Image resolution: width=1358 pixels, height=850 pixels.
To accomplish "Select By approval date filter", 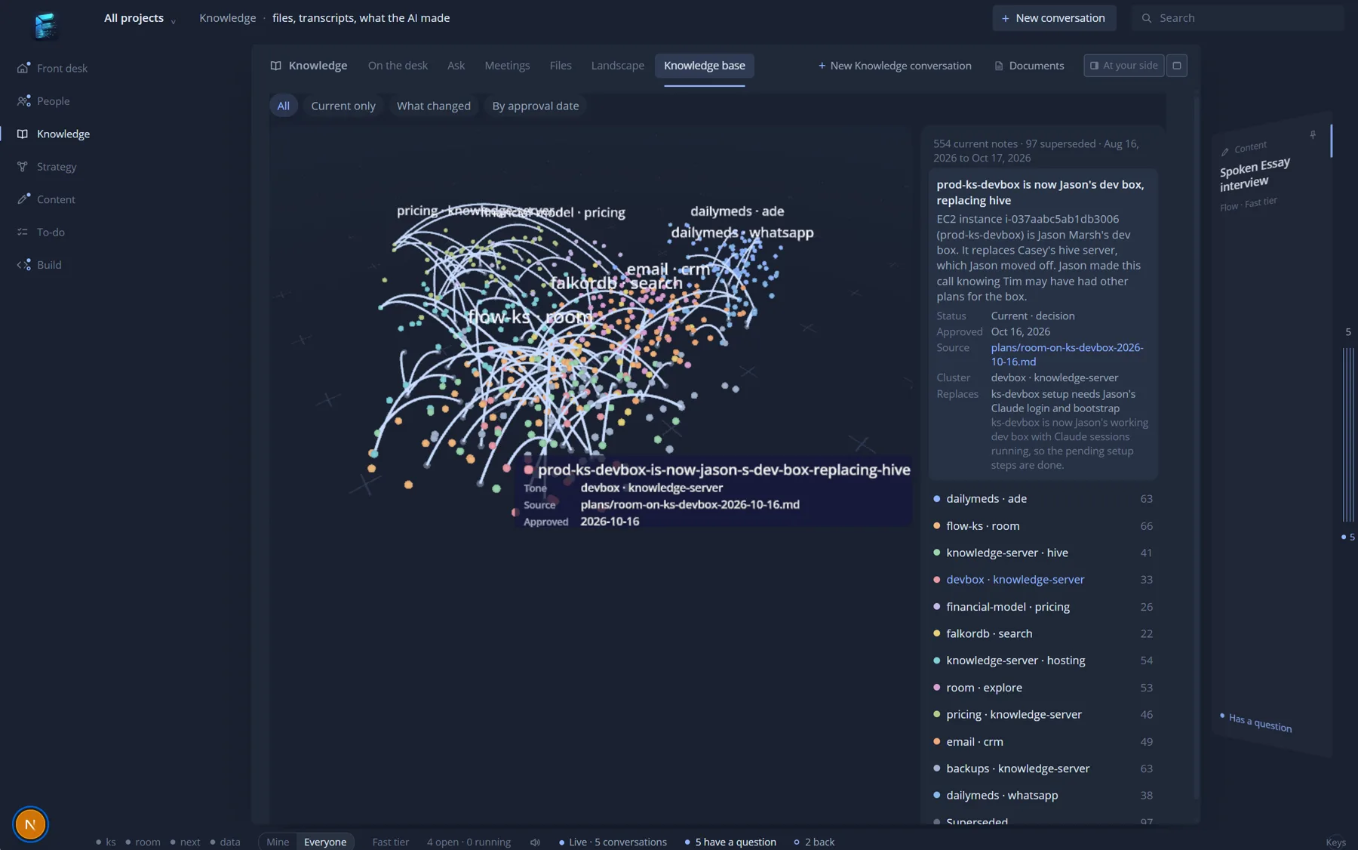I will click(x=536, y=106).
